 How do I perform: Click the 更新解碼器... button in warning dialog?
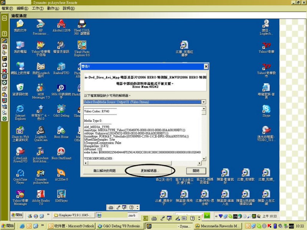coord(150,171)
